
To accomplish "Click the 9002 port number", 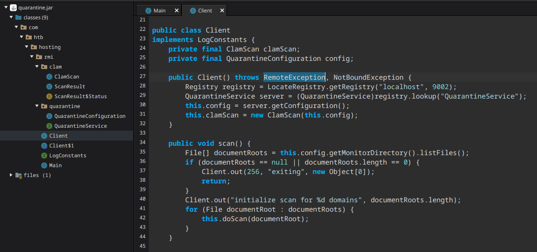I will click(440, 87).
